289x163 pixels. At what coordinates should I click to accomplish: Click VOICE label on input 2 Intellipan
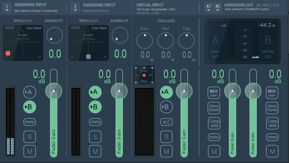75,28
